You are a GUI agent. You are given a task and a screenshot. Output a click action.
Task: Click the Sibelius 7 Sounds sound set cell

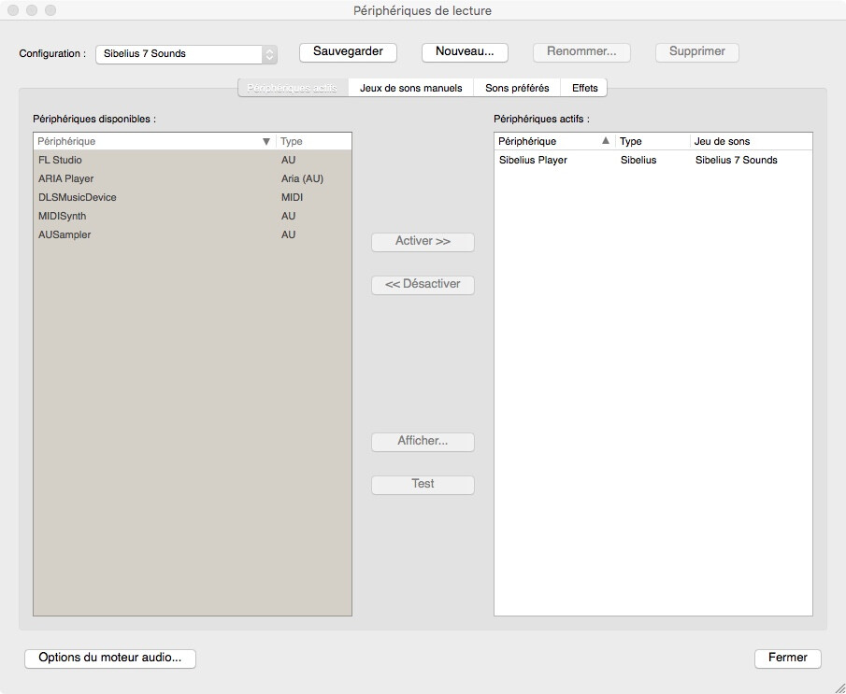coord(737,160)
